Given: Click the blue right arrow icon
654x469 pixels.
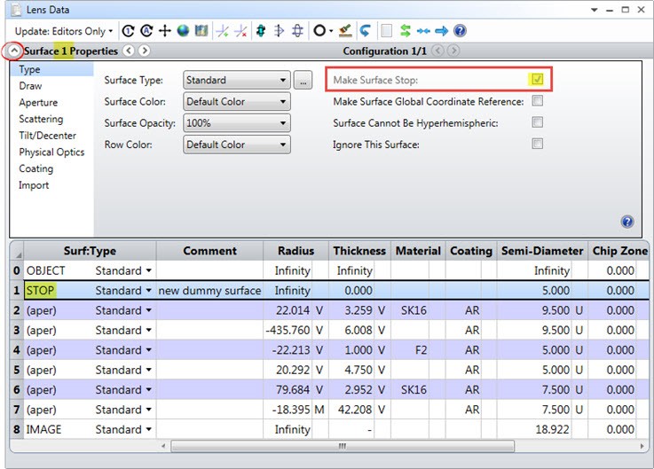Looking at the screenshot, I should tap(441, 31).
